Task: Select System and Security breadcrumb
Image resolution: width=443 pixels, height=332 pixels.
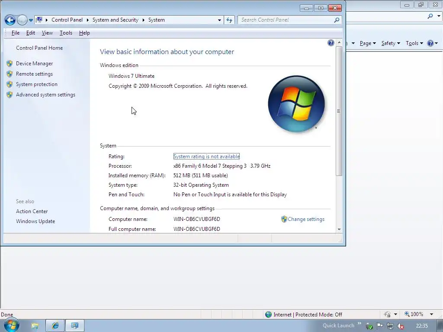Action: tap(115, 20)
